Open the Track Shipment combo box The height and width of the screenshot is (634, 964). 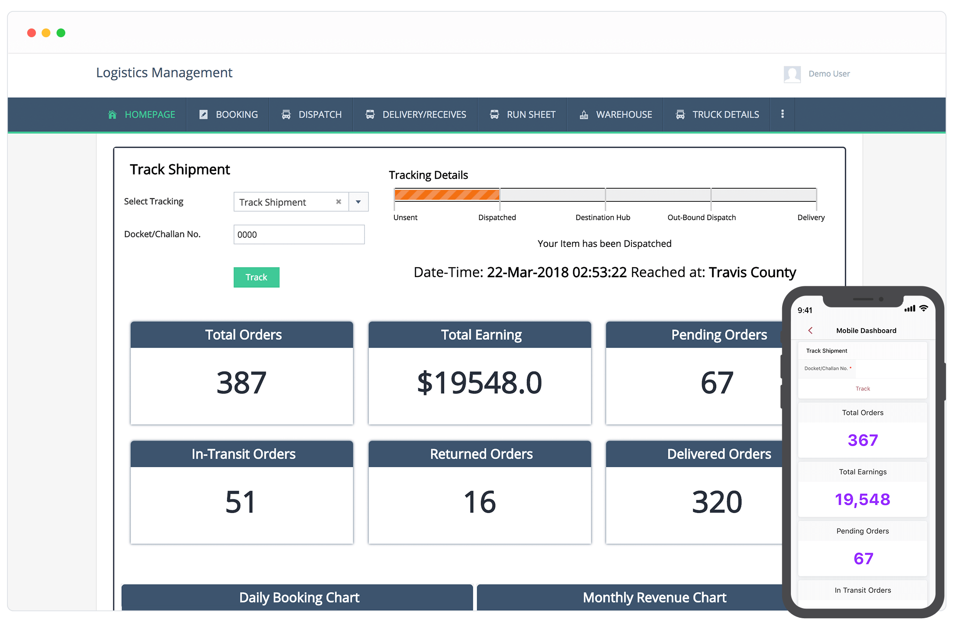click(285, 202)
